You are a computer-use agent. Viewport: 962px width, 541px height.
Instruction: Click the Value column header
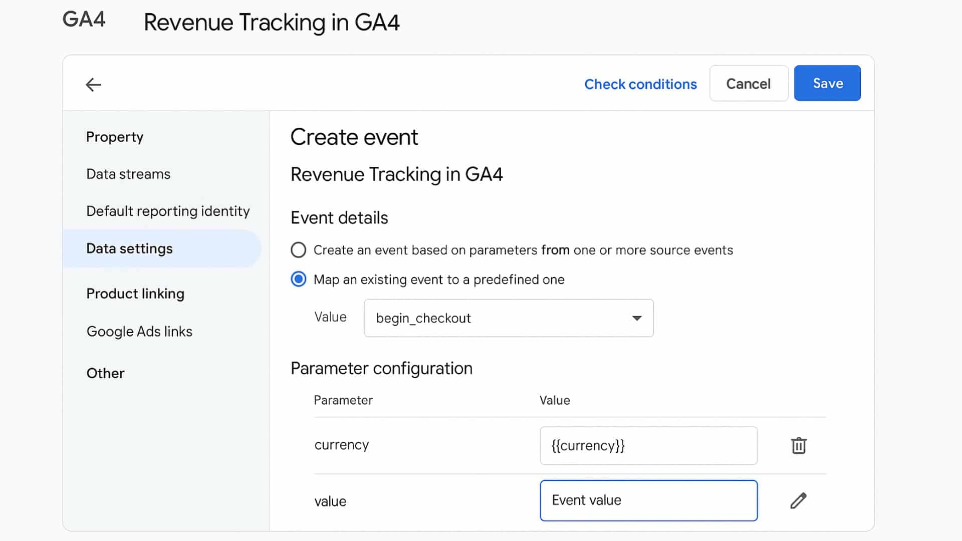(x=555, y=400)
